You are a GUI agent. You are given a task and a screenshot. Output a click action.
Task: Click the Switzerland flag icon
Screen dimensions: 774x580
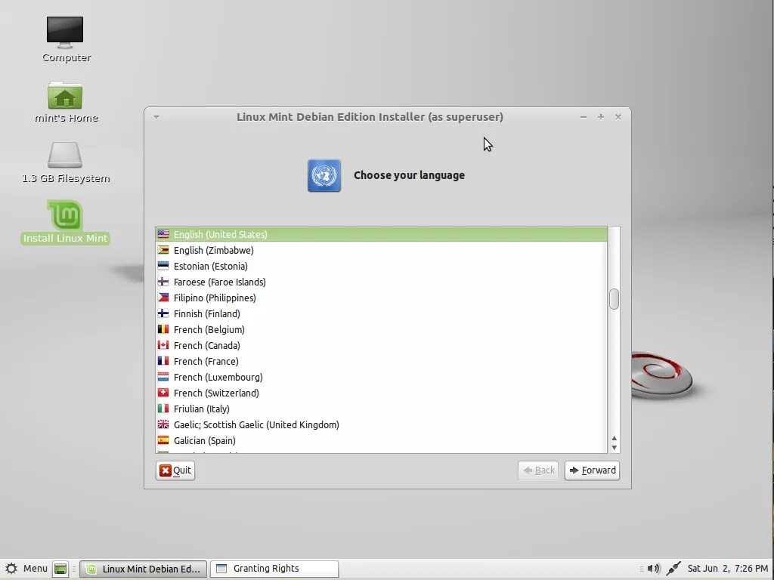163,393
